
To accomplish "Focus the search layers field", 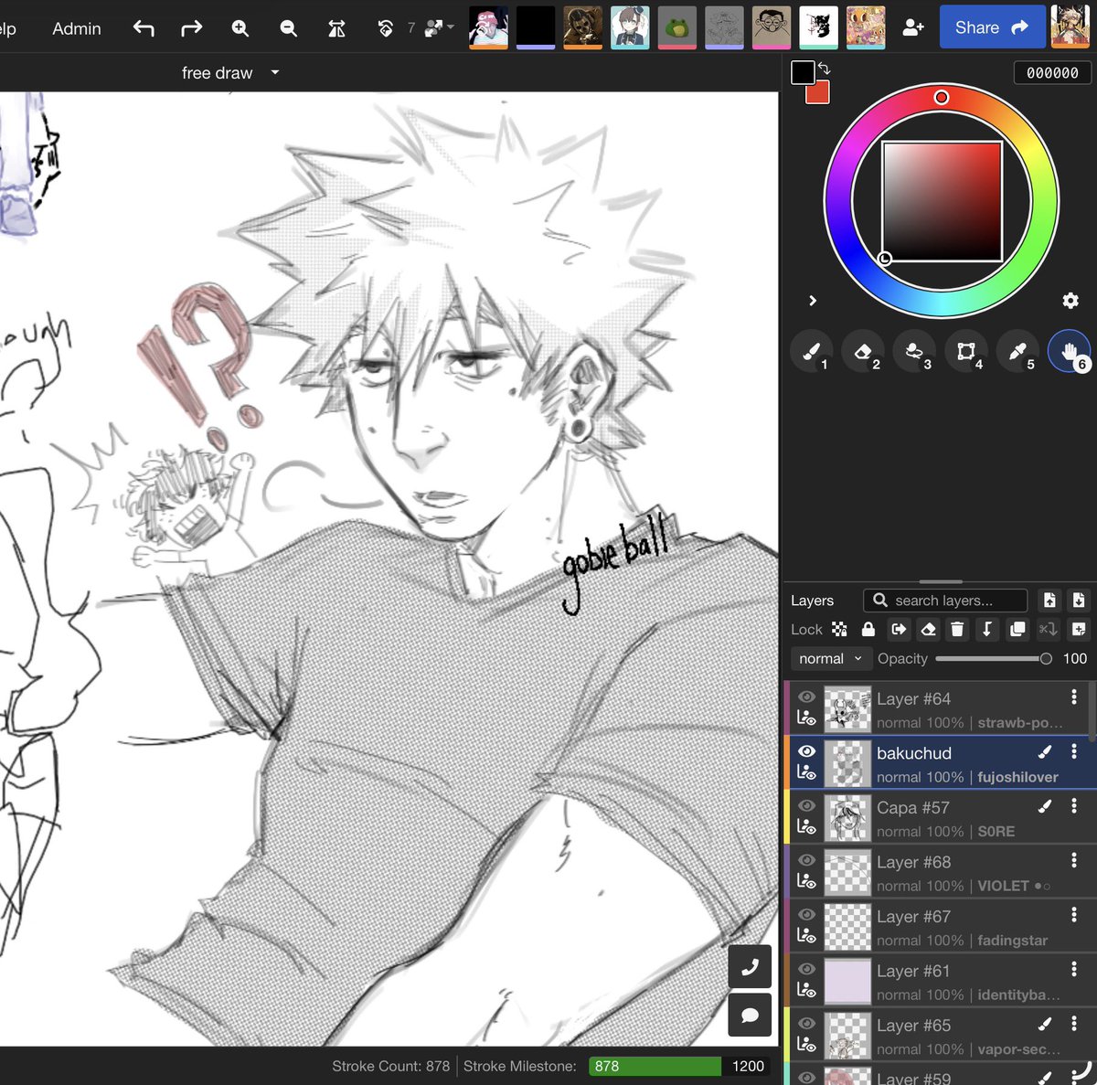I will 945,601.
